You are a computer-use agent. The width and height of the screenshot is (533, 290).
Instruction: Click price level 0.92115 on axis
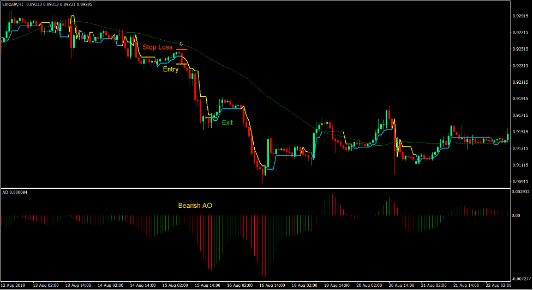click(x=520, y=82)
